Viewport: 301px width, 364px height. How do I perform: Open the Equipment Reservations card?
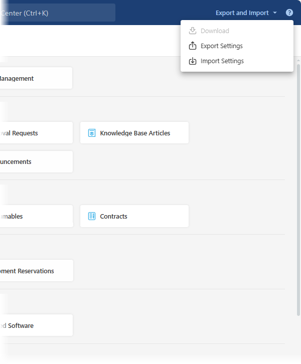[x=35, y=271]
